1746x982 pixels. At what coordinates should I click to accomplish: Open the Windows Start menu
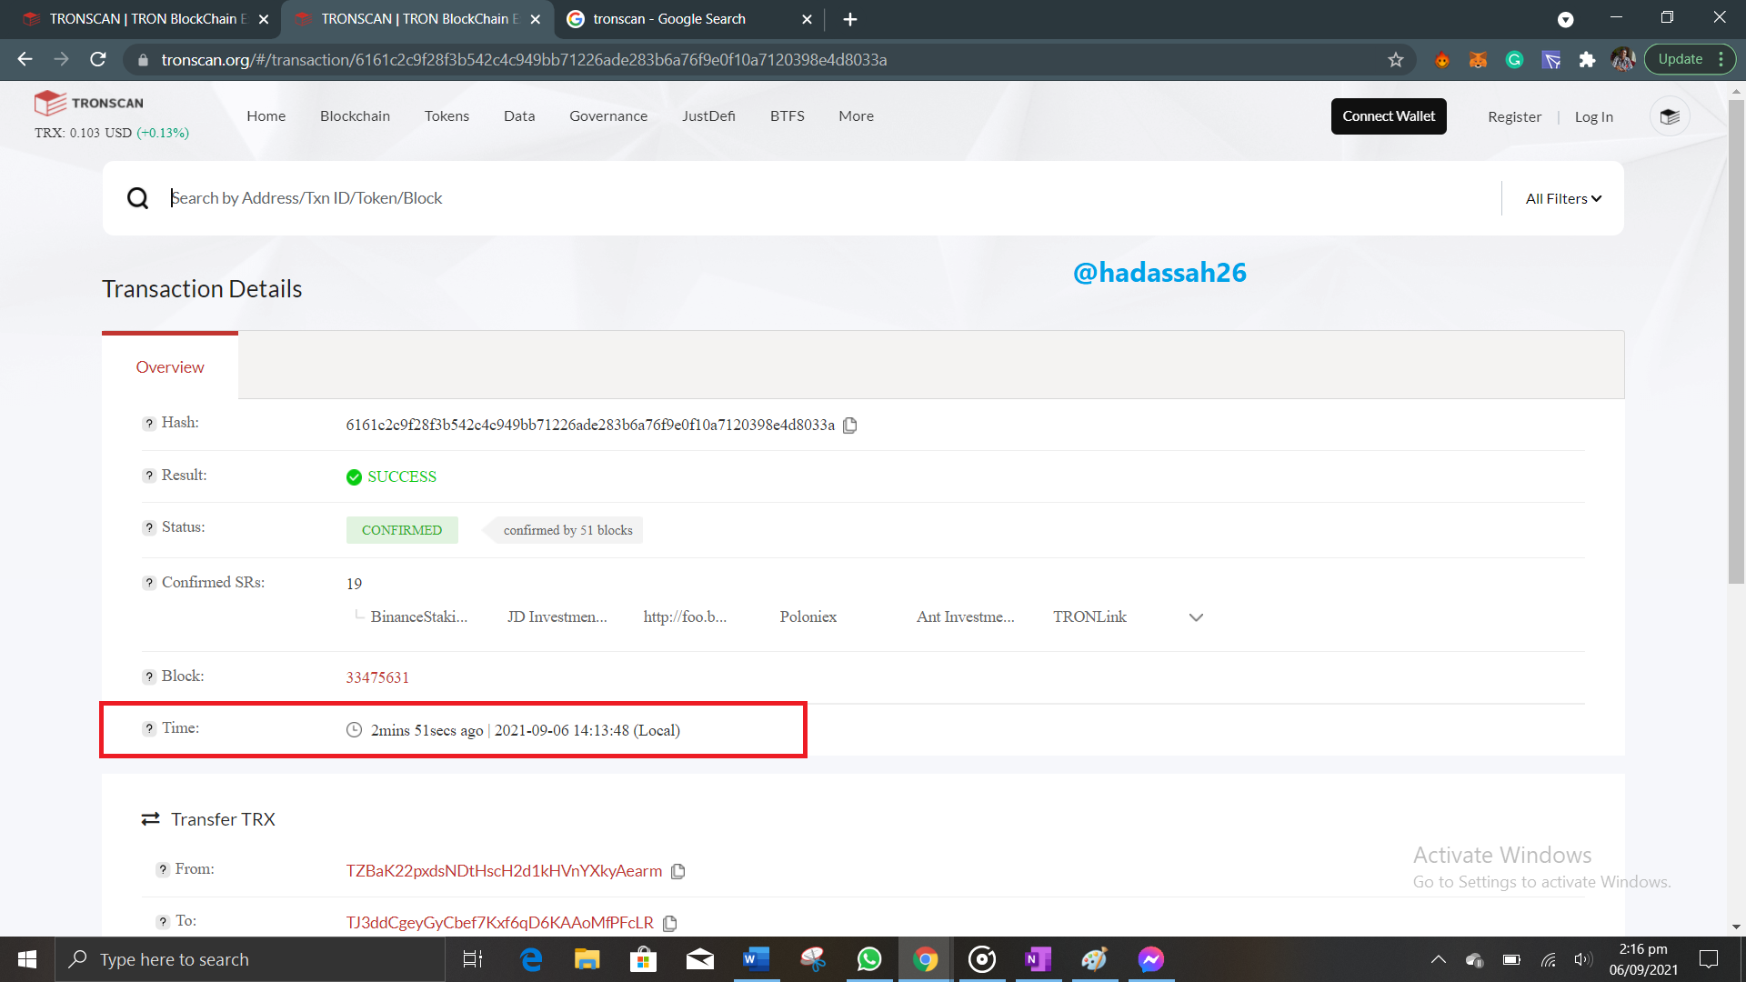27,959
